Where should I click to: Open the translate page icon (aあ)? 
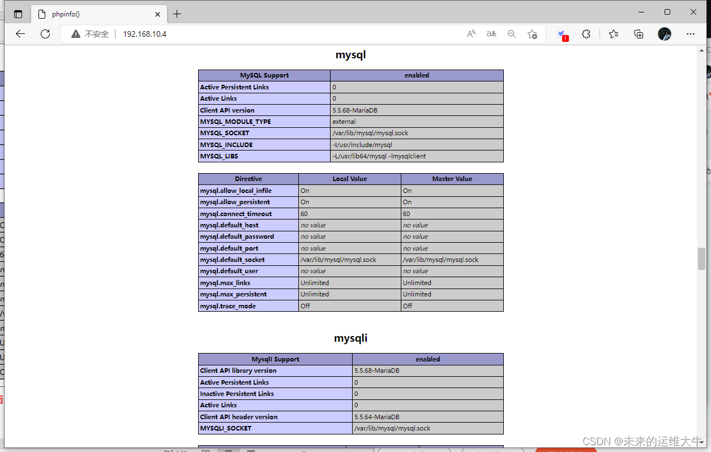pyautogui.click(x=491, y=34)
